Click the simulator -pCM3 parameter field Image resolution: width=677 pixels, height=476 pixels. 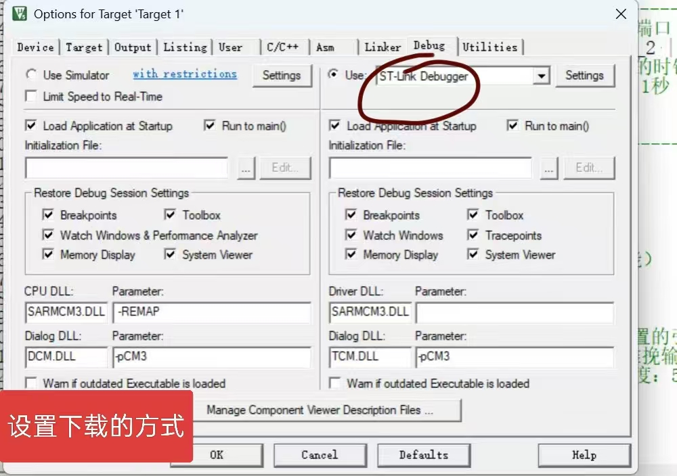[x=211, y=357]
